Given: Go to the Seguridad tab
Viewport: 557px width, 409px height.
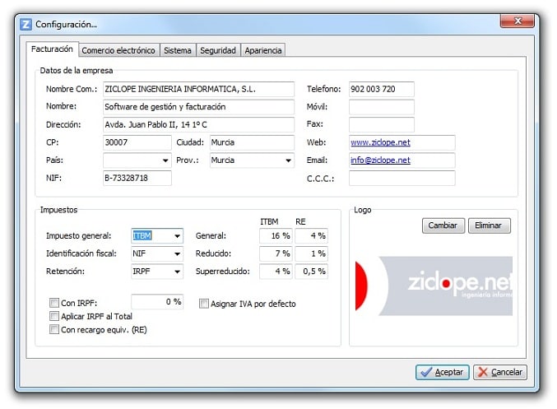Looking at the screenshot, I should coord(217,50).
